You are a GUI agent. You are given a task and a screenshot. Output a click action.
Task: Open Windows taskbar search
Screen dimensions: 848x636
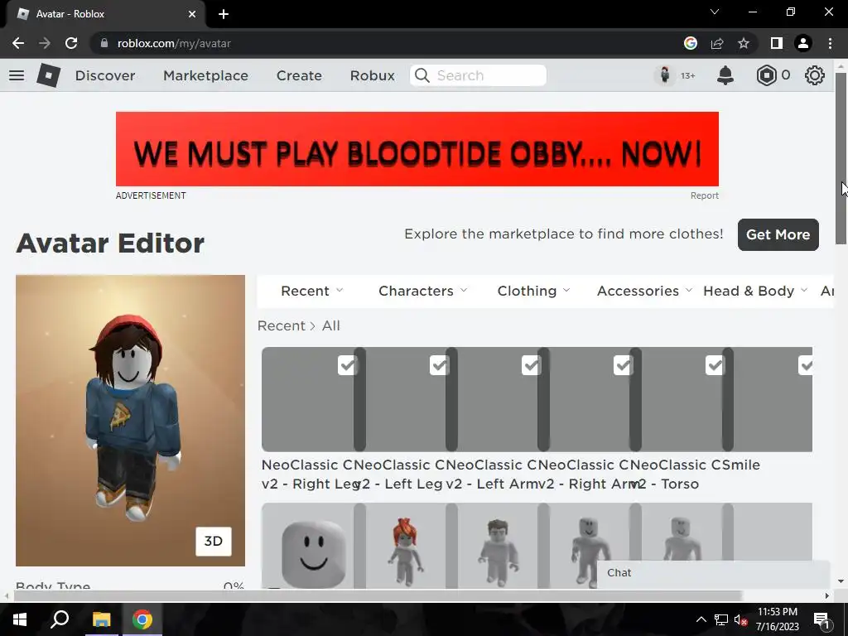pyautogui.click(x=60, y=619)
